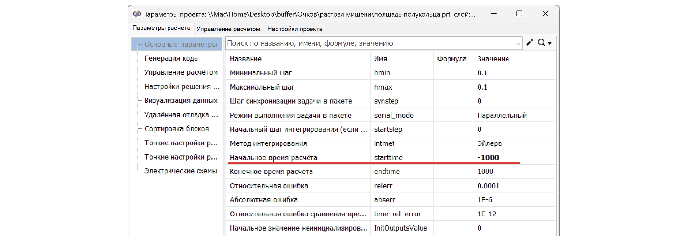Open the Настройки проекта tab
The height and width of the screenshot is (238, 676).
point(295,29)
